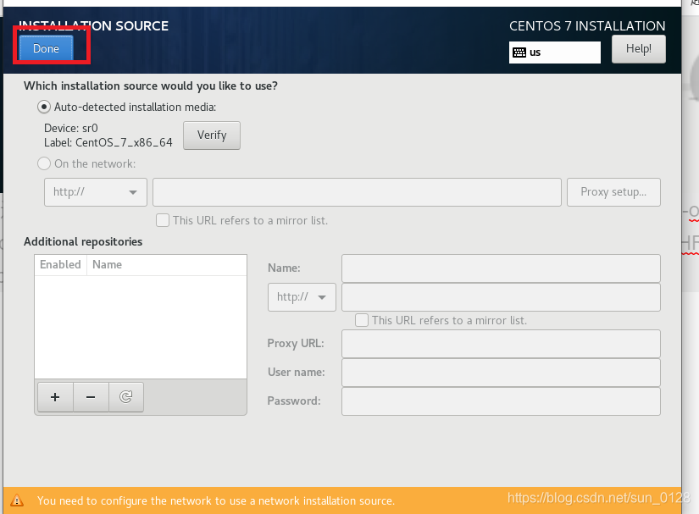Select Auto-detected installation media radio
Image resolution: width=699 pixels, height=514 pixels.
coord(44,107)
